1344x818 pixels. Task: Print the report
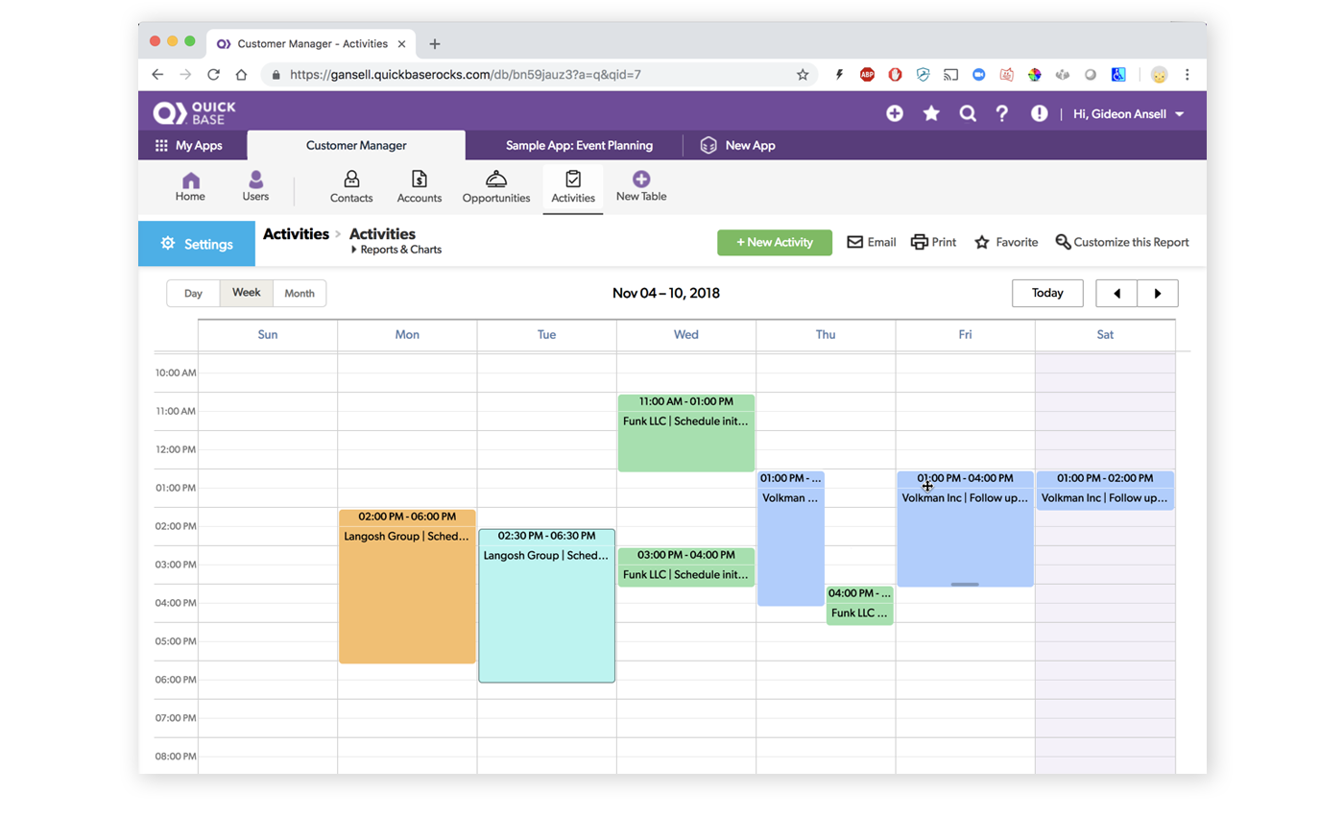tap(933, 242)
